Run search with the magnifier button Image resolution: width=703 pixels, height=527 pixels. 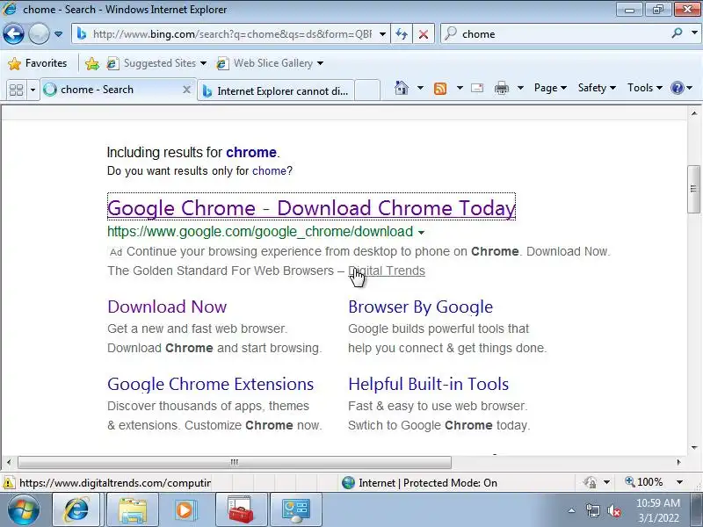[677, 32]
